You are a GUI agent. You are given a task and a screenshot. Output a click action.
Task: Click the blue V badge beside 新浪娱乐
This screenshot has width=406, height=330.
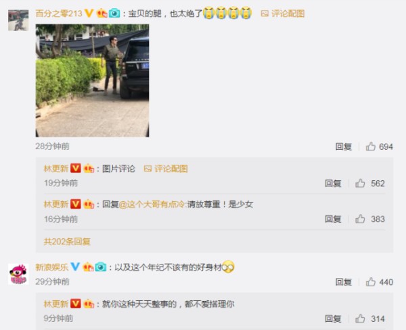pyautogui.click(x=75, y=267)
